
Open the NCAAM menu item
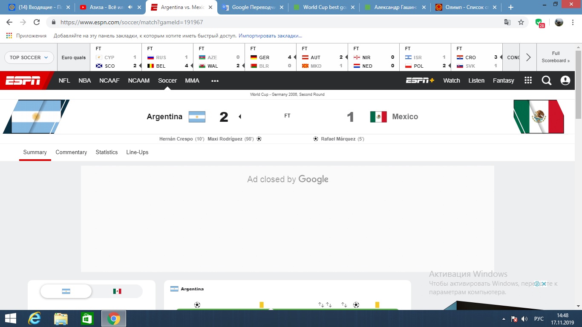[x=139, y=80]
